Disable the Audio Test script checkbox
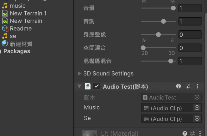Screen dimensions: 207x136 97,86
